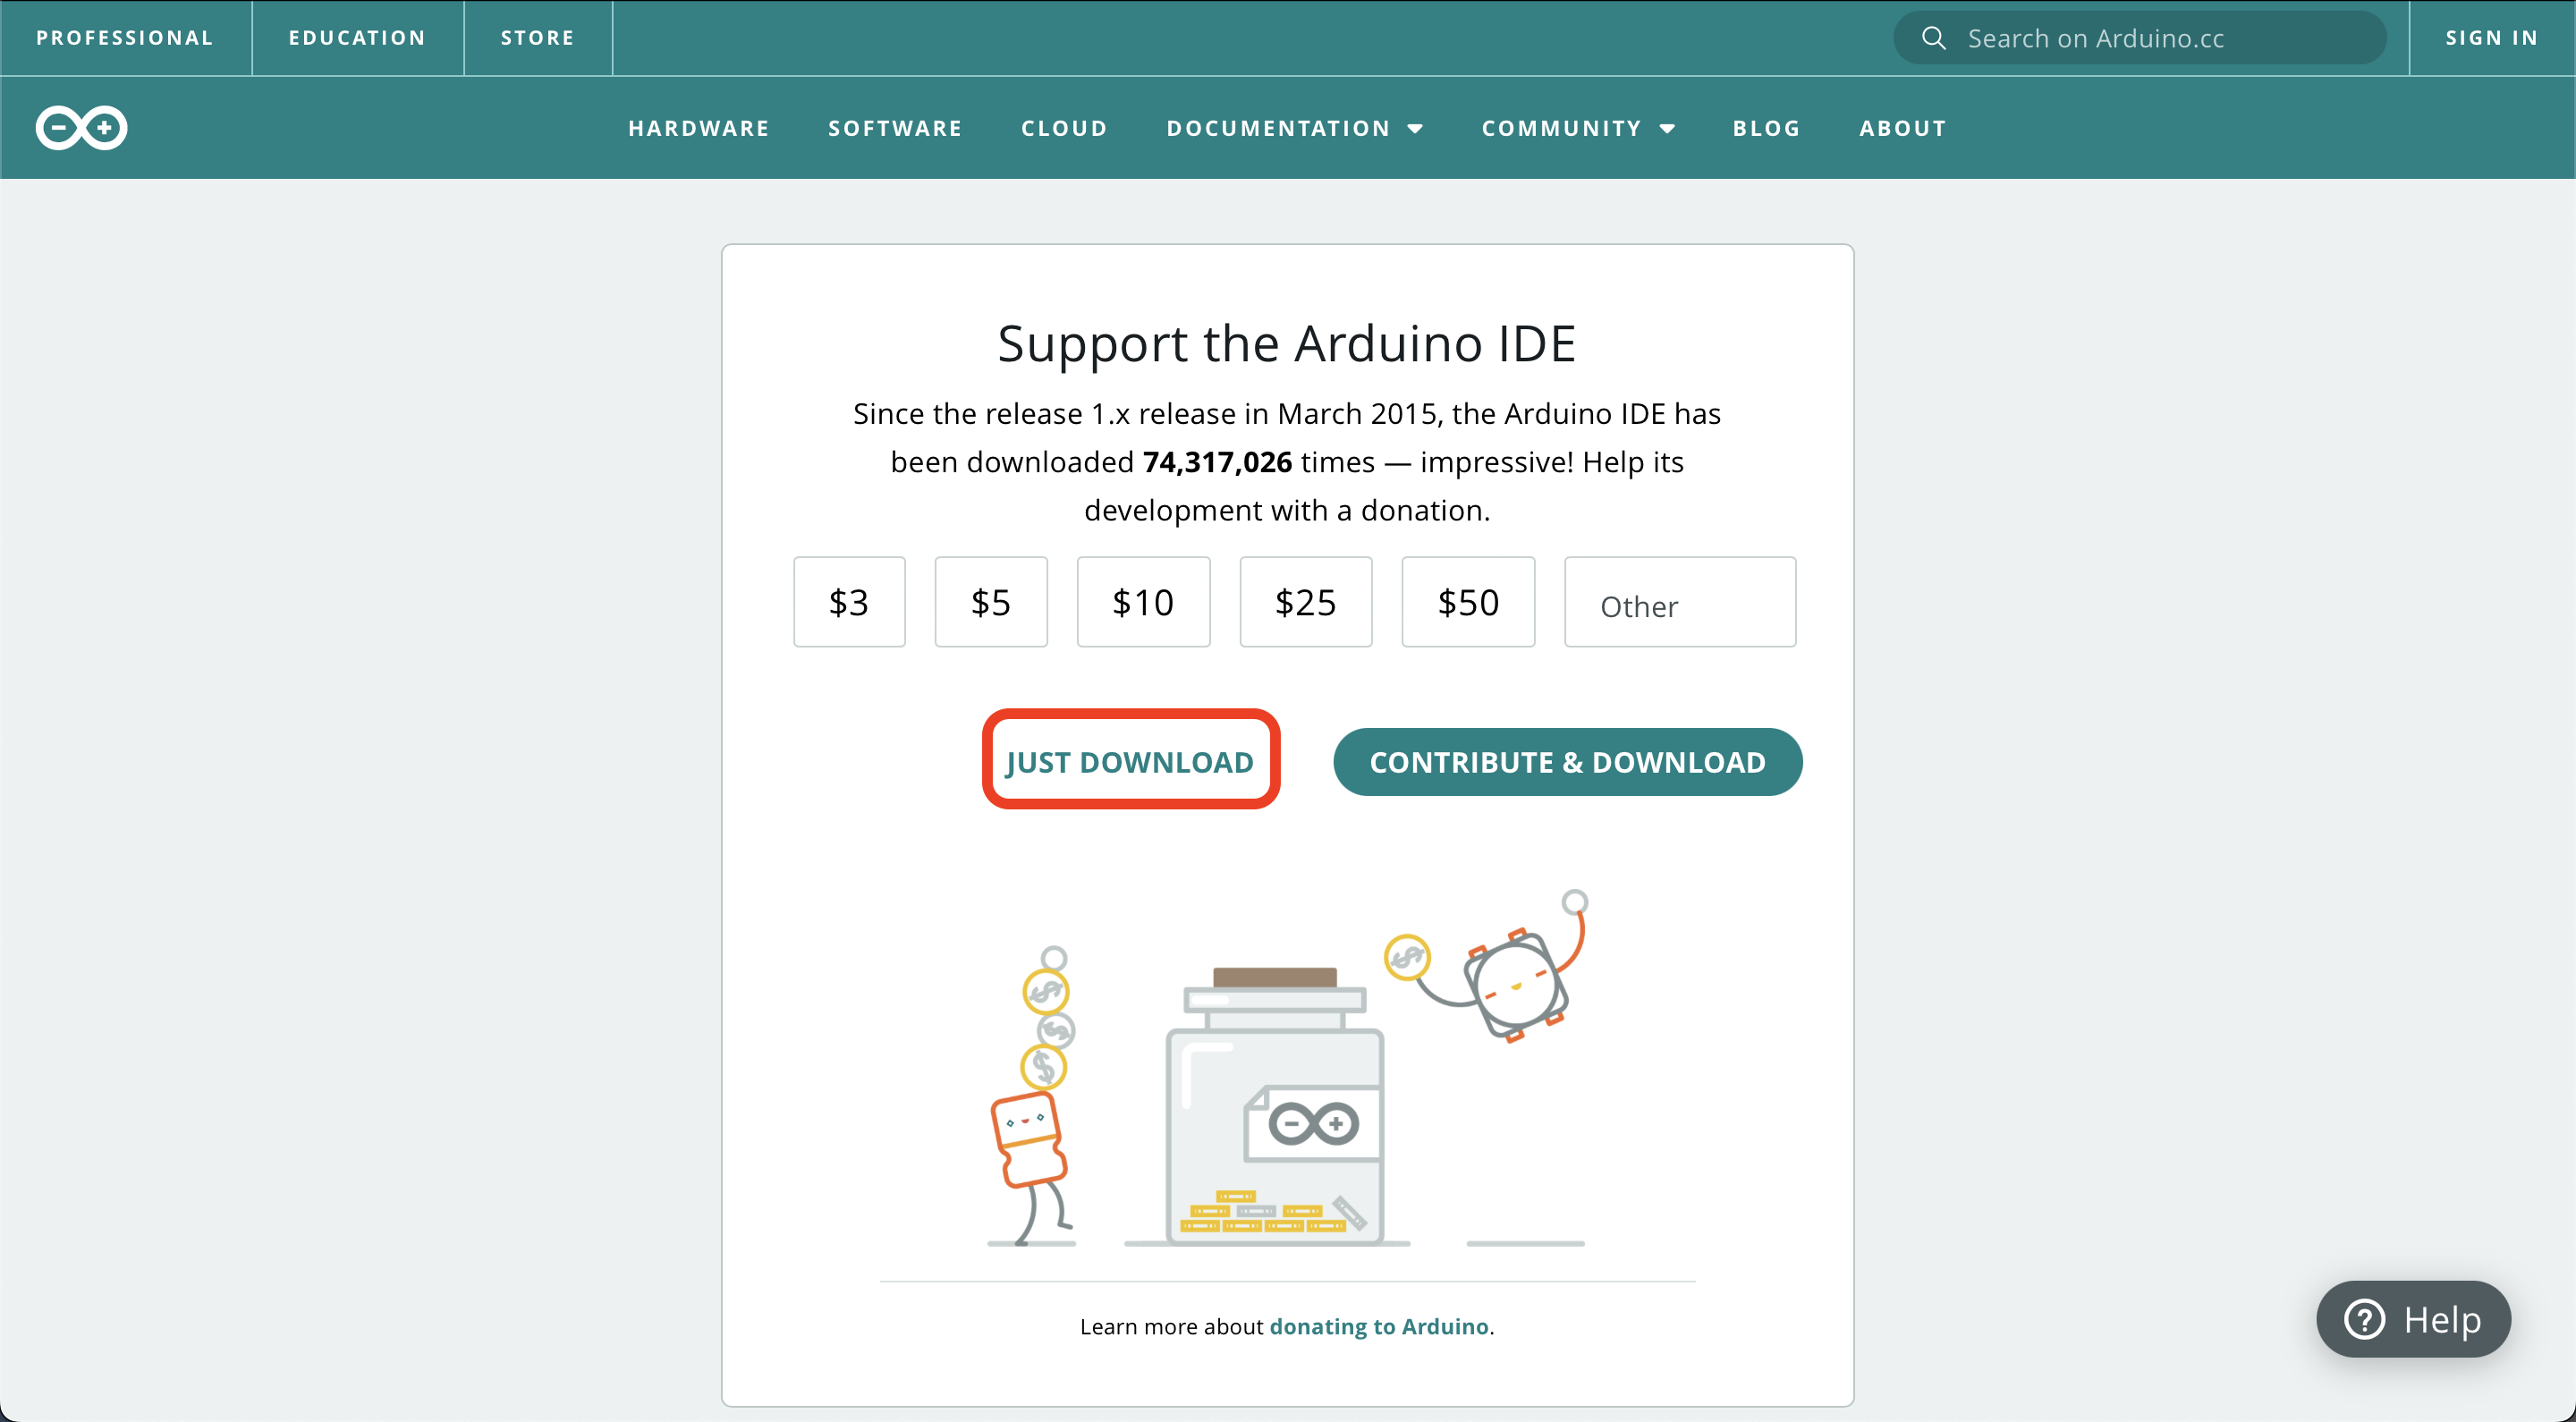
Task: Click Just Download
Action: (x=1130, y=761)
